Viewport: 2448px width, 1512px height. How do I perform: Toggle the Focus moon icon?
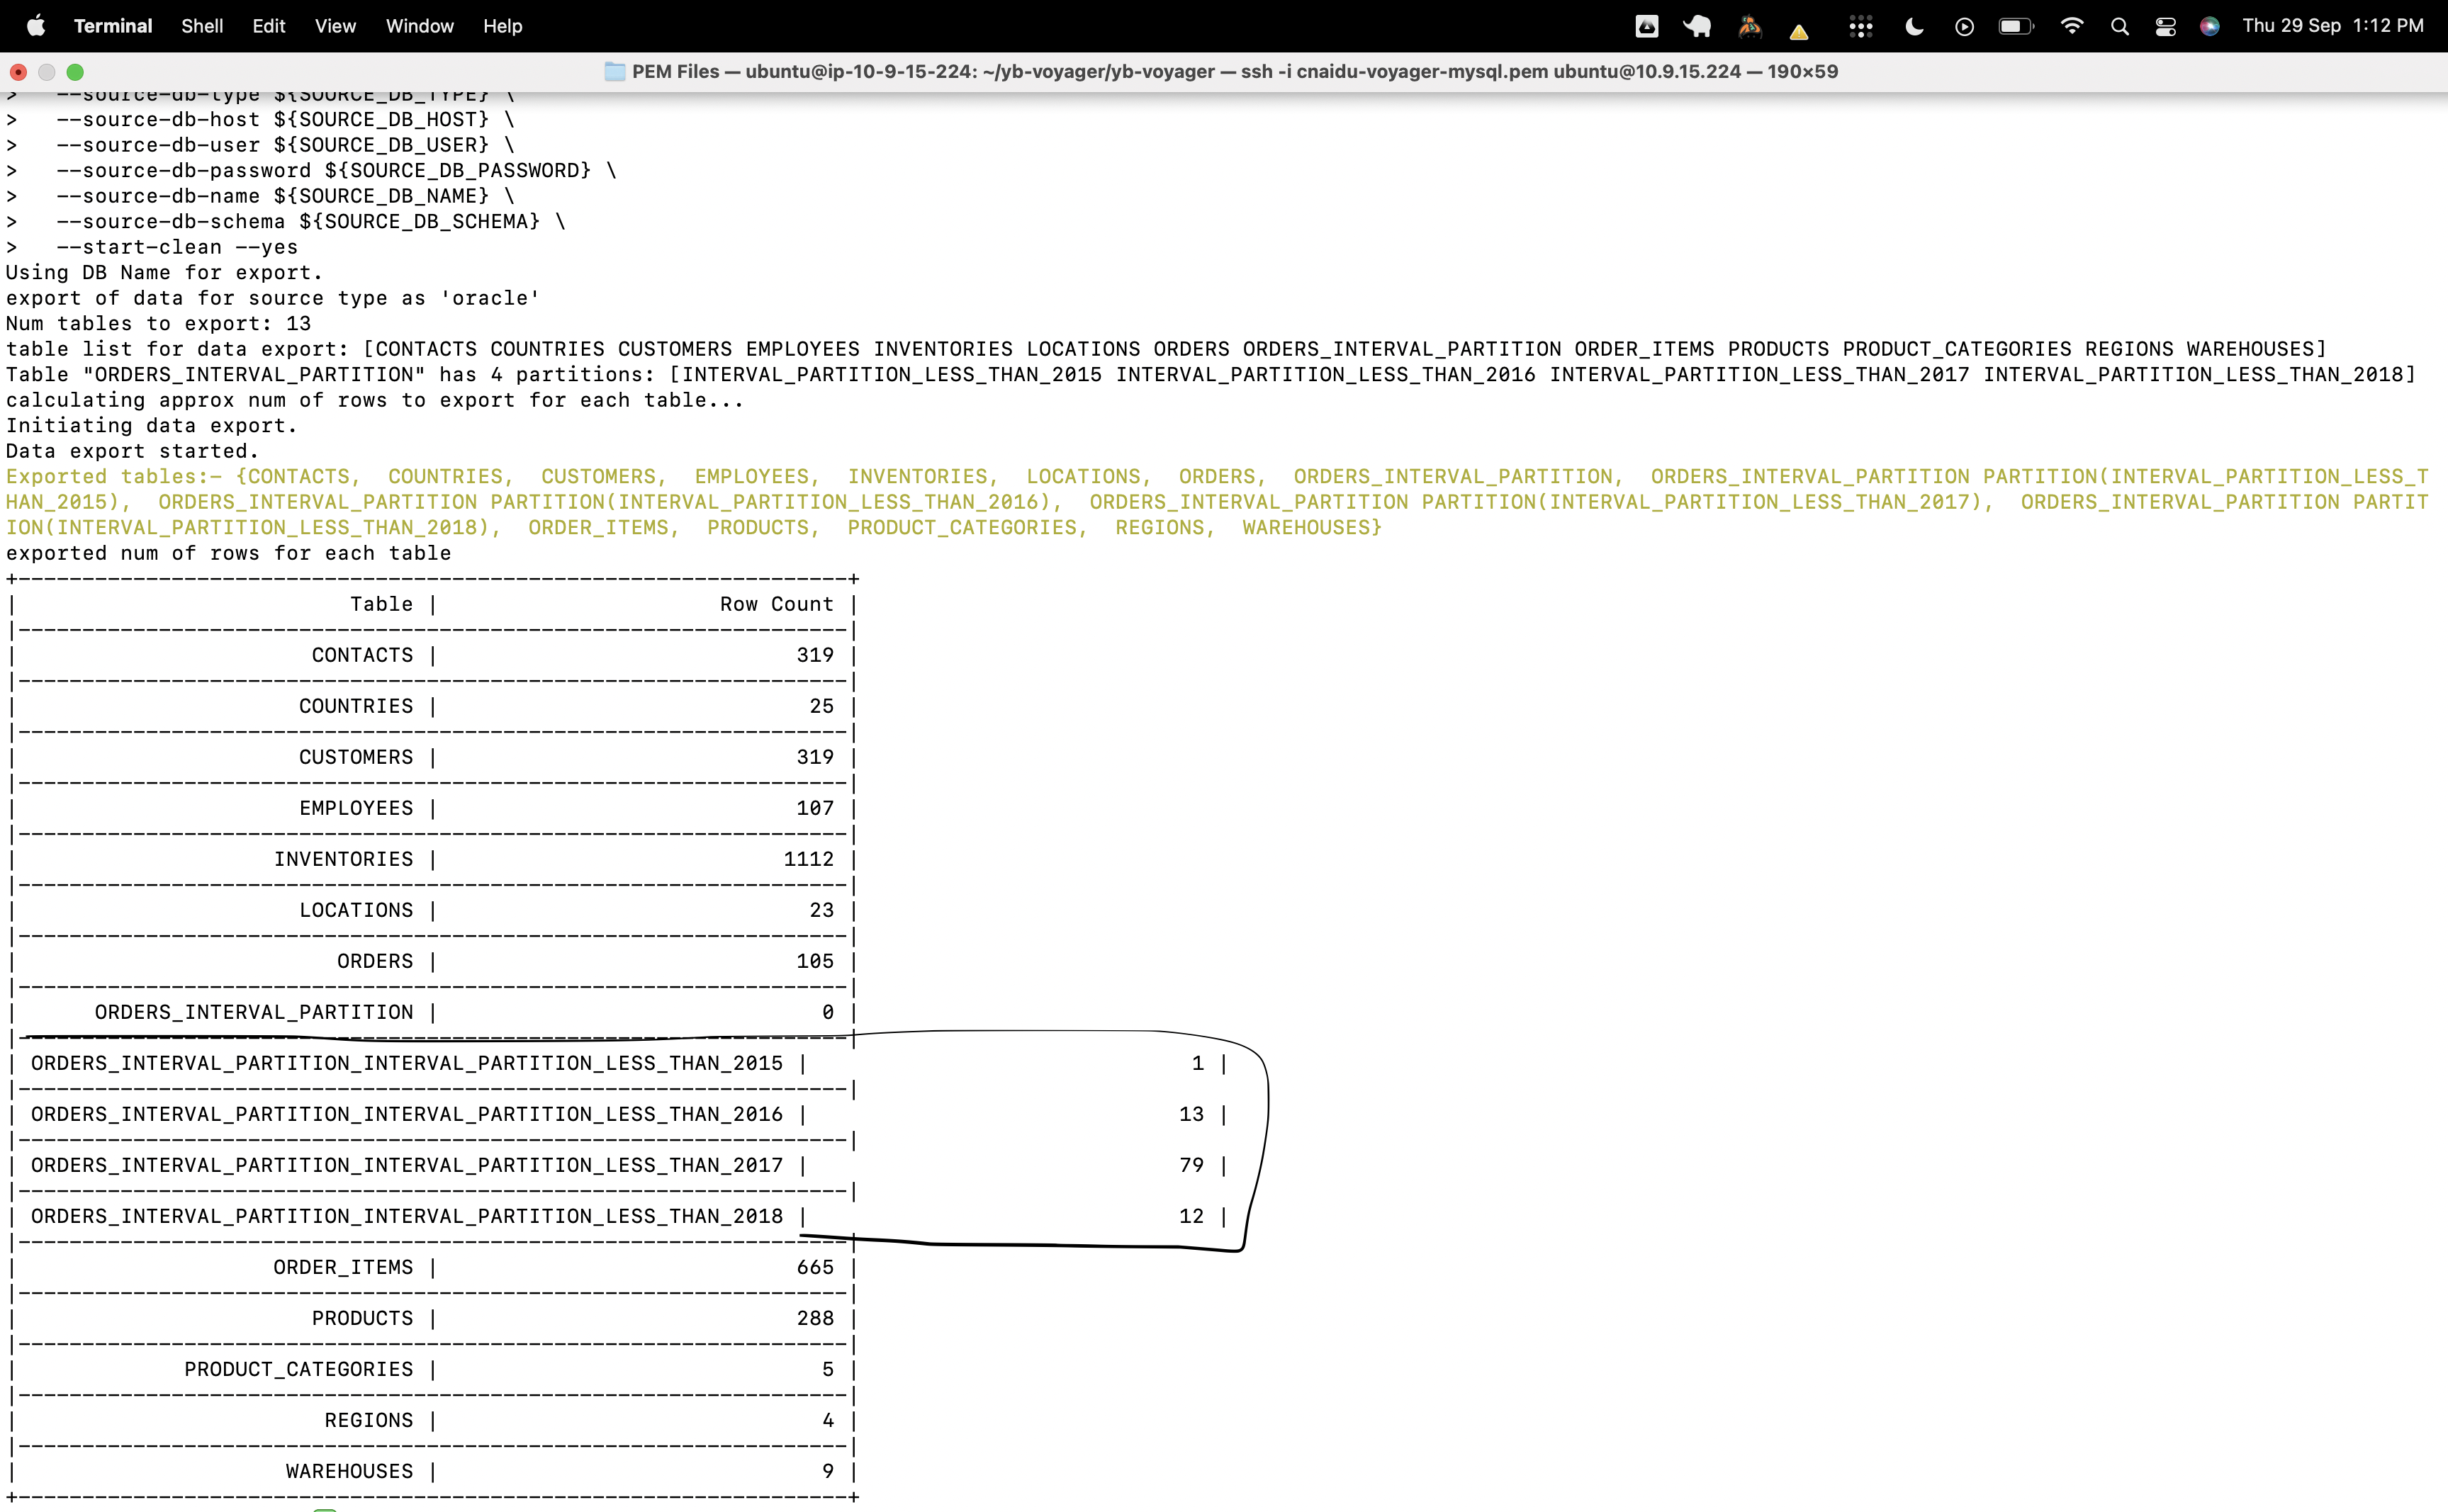click(x=1914, y=27)
